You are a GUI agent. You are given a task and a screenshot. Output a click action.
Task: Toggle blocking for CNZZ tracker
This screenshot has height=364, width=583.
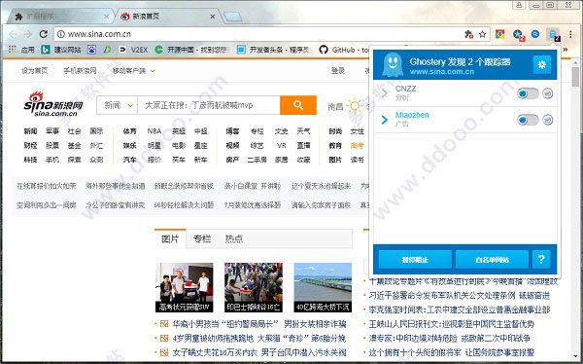(528, 93)
